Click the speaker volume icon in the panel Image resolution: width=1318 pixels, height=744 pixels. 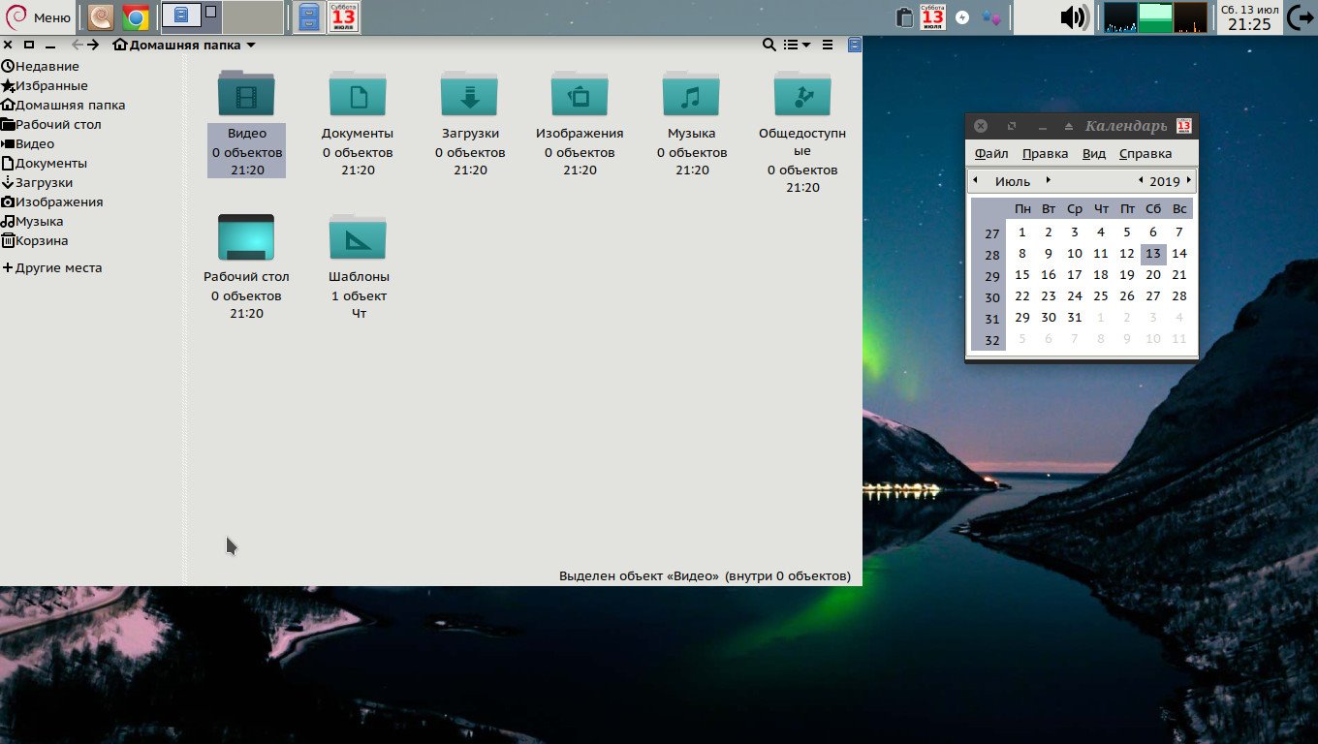pos(1073,17)
